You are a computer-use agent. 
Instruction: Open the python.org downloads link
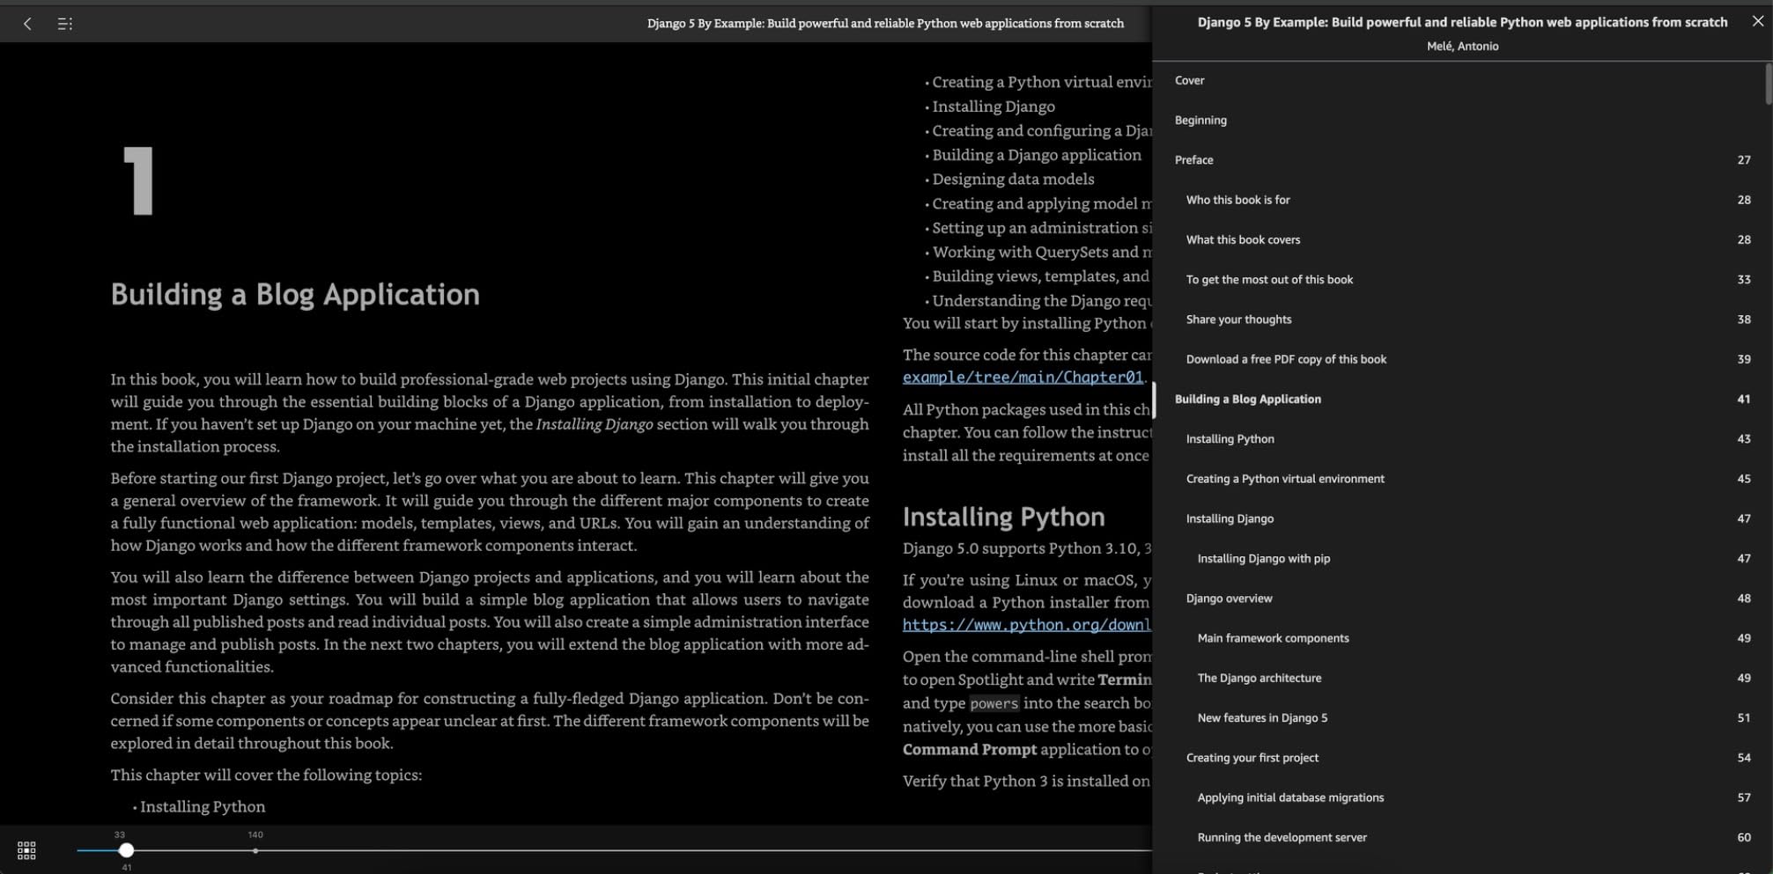coord(1026,624)
